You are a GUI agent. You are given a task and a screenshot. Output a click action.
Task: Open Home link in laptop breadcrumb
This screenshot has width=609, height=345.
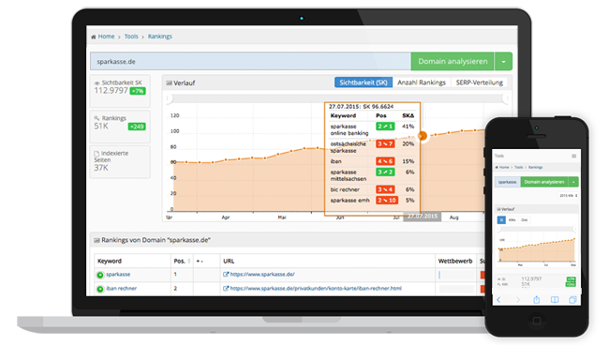pos(106,37)
